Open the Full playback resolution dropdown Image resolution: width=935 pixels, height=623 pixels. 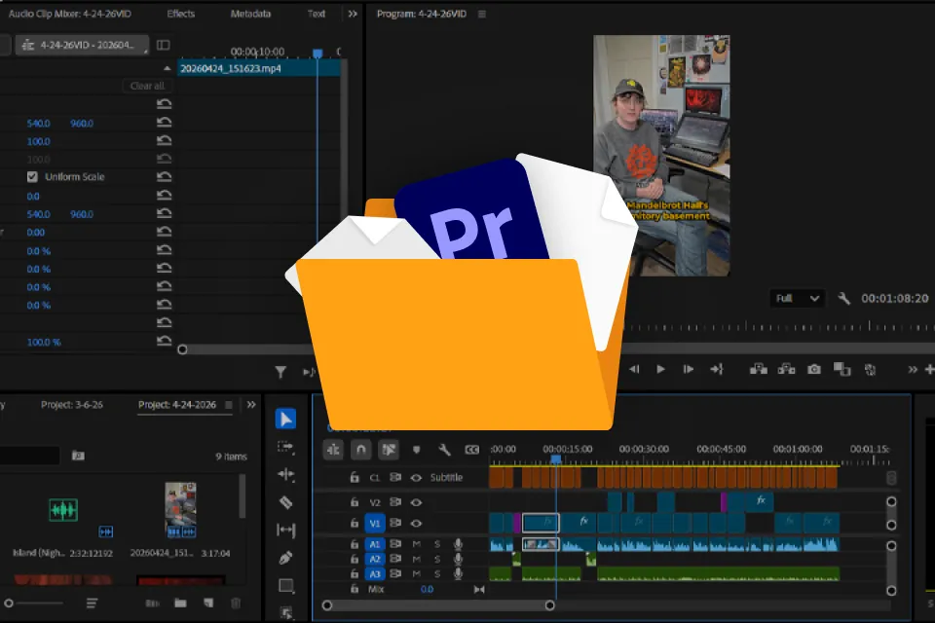tap(798, 298)
